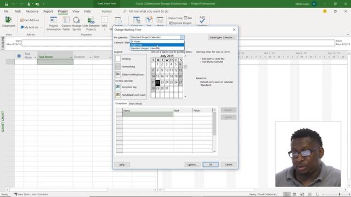Click the yellow smiley feedback icon

tap(325, 11)
